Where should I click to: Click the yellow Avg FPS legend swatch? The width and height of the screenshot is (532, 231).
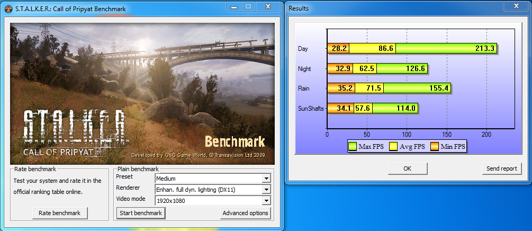pos(394,146)
